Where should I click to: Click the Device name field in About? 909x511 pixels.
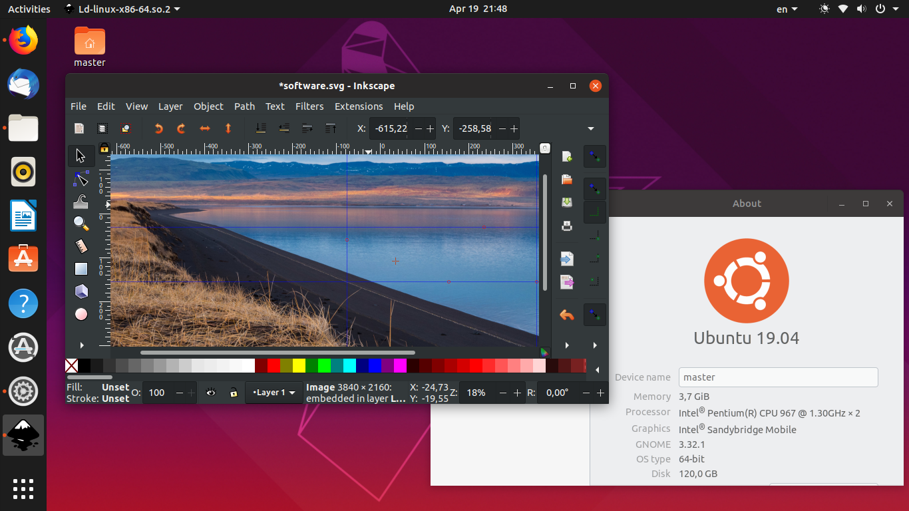point(778,377)
